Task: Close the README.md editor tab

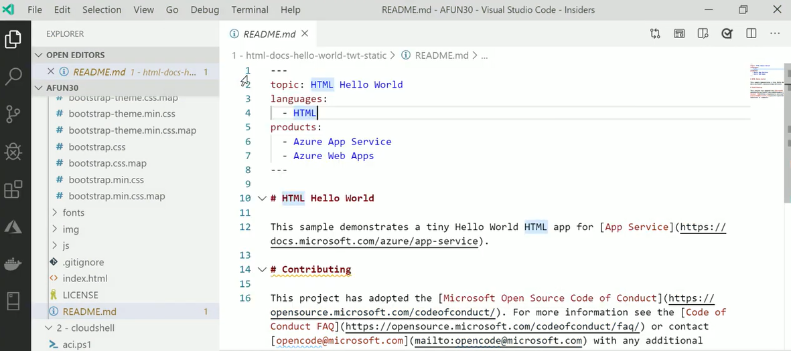Action: [305, 33]
